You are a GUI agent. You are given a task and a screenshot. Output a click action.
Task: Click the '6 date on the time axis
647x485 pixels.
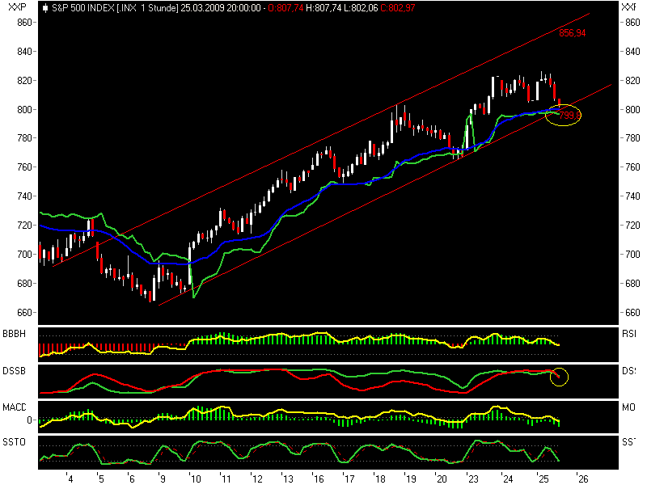point(131,479)
